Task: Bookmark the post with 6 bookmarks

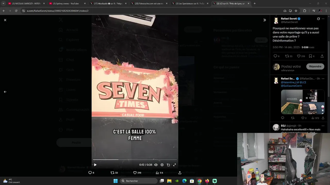Action: pyautogui.click(x=311, y=56)
